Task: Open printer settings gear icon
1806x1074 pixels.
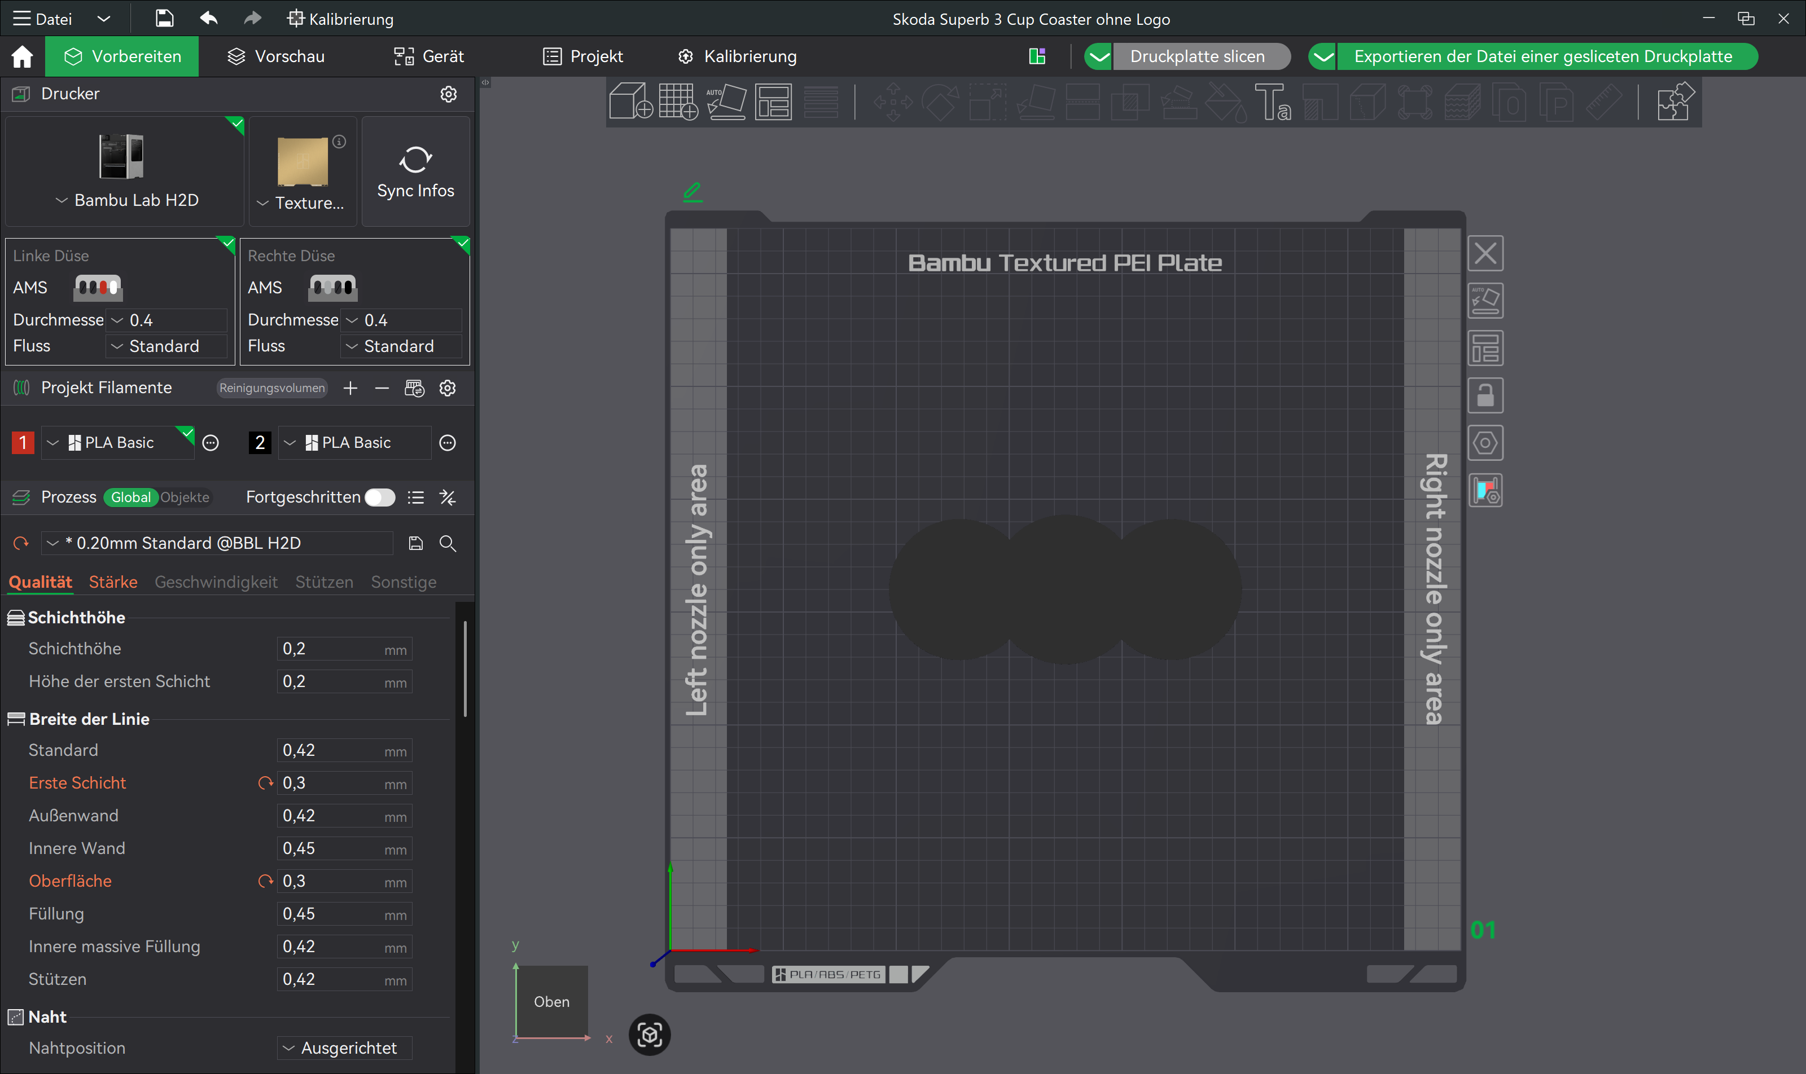Action: pyautogui.click(x=448, y=94)
